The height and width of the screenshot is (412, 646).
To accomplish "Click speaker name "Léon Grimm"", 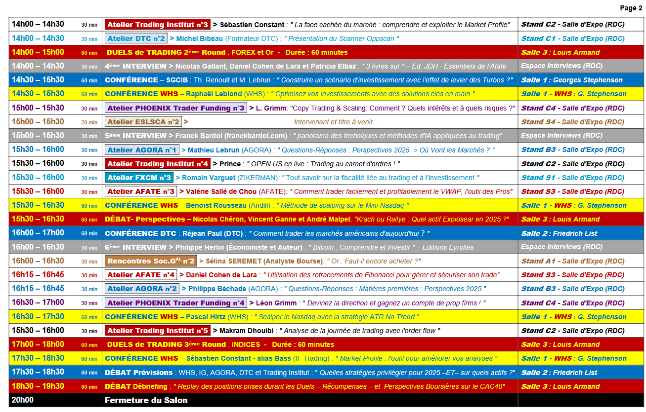I will tap(276, 303).
